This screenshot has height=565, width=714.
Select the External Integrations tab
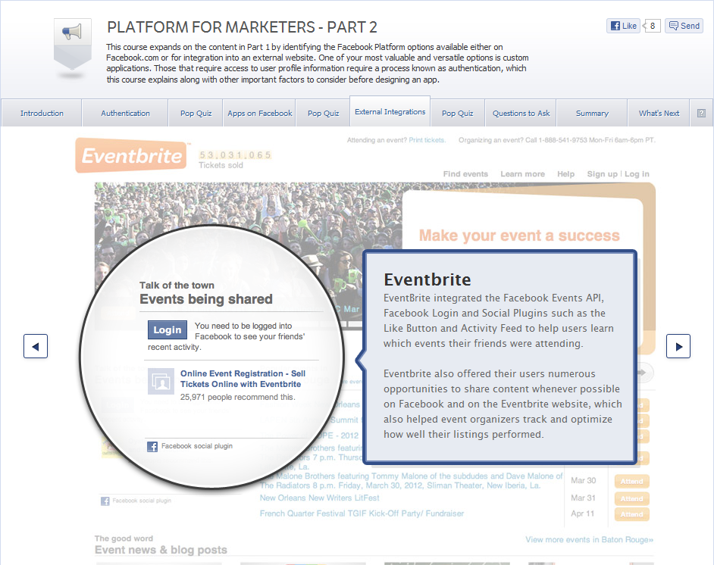390,111
